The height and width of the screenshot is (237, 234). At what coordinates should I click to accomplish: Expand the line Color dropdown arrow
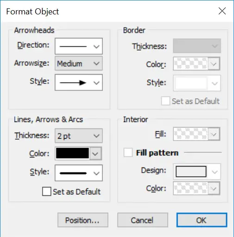(95, 154)
